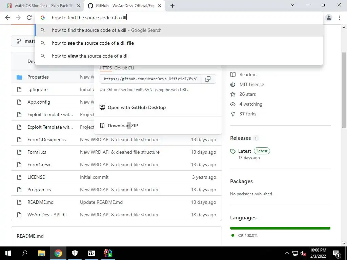Open 'Update README.md' commit message
The width and height of the screenshot is (347, 260).
click(101, 202)
